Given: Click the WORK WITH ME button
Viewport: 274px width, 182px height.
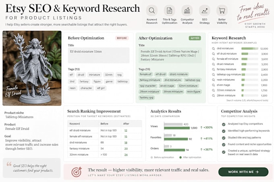Looking at the screenshot, I should pos(243,172).
